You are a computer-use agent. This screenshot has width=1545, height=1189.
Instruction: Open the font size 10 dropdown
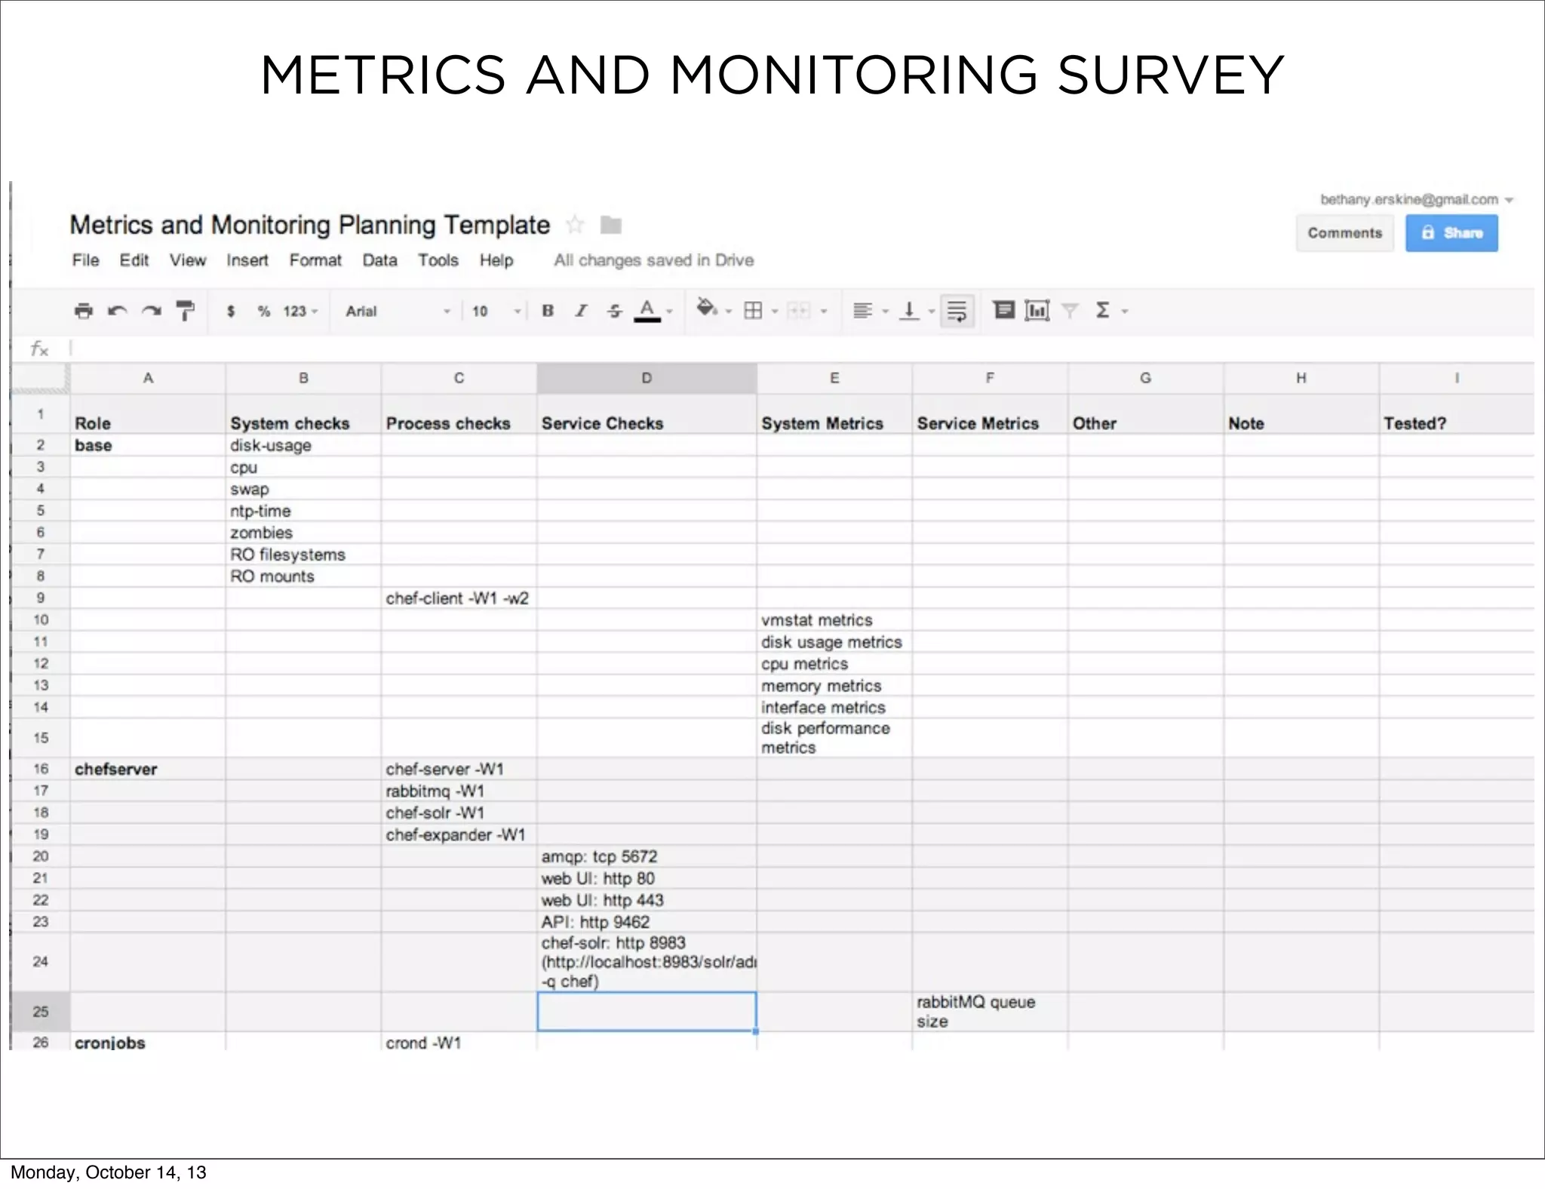click(x=496, y=311)
